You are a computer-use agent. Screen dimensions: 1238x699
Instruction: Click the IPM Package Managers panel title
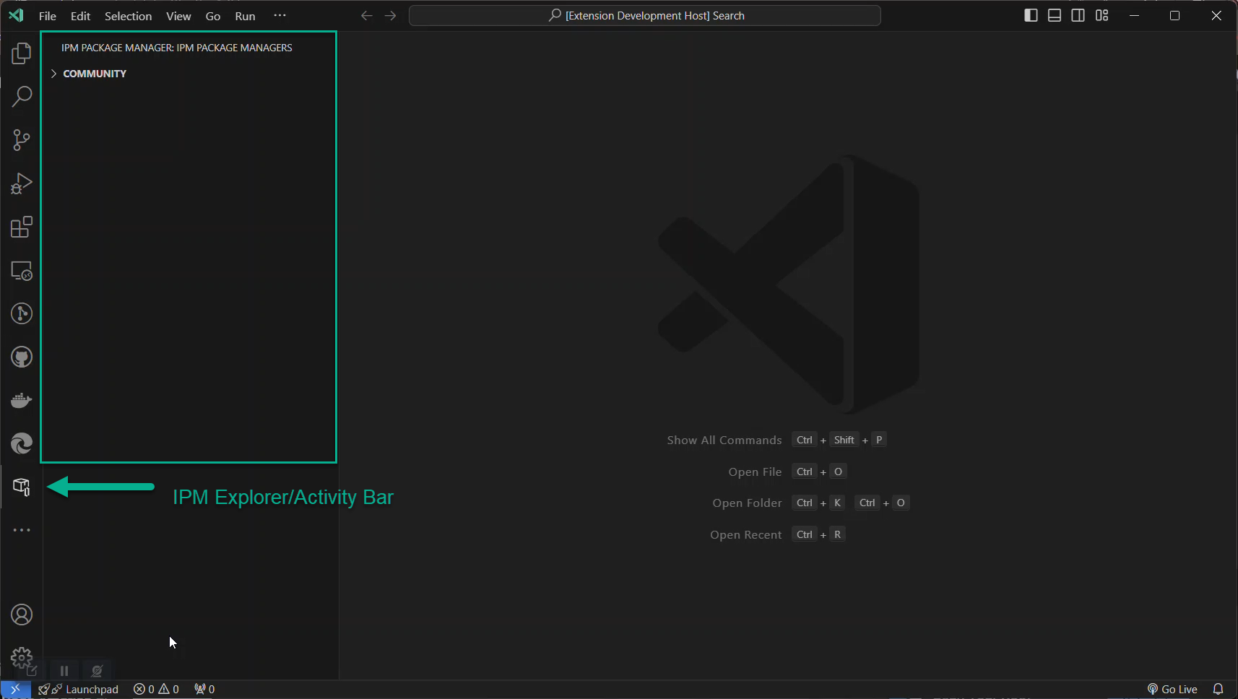point(177,48)
